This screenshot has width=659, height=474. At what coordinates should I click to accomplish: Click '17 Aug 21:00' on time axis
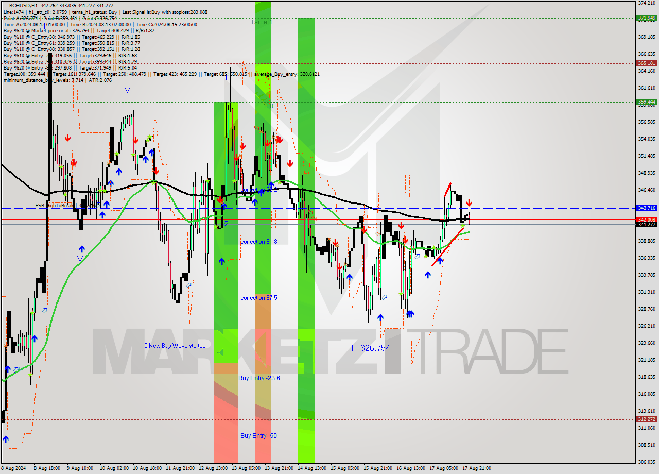pyautogui.click(x=477, y=468)
